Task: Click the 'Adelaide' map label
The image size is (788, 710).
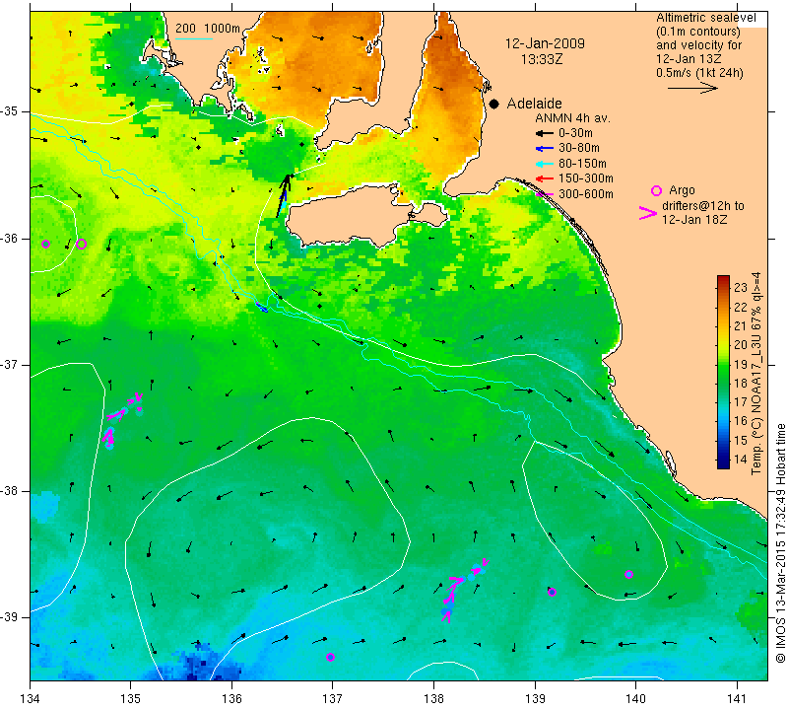Action: [534, 104]
